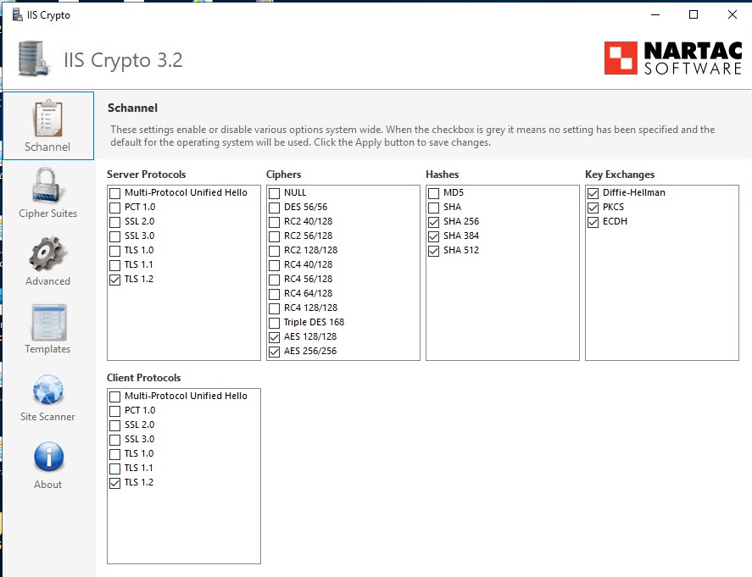Toggle the NULL cipher checkbox
Screen dimensions: 752x577
pos(274,193)
